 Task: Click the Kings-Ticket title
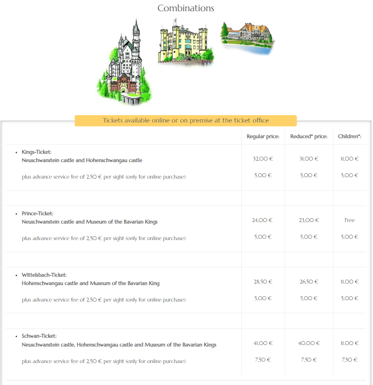pyautogui.click(x=37, y=152)
